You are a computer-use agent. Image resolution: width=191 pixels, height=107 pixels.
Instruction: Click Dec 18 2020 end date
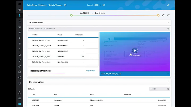(100, 13)
